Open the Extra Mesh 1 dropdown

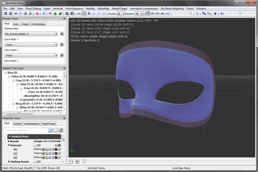point(31,45)
